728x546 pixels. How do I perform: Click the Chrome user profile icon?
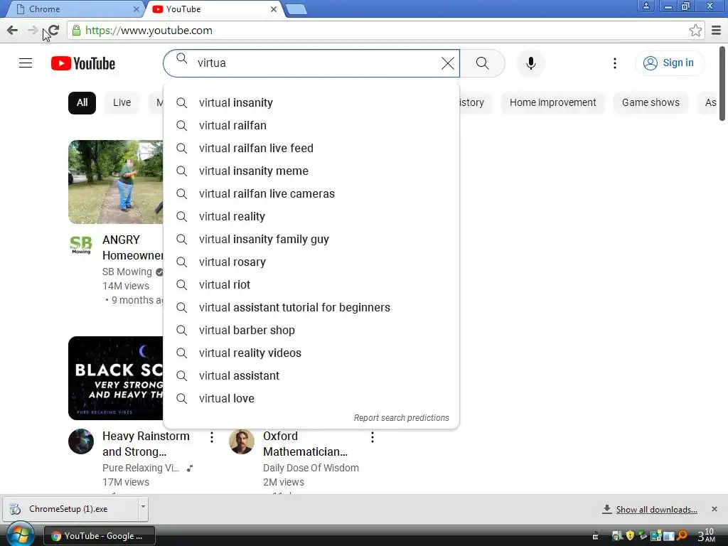(x=646, y=6)
